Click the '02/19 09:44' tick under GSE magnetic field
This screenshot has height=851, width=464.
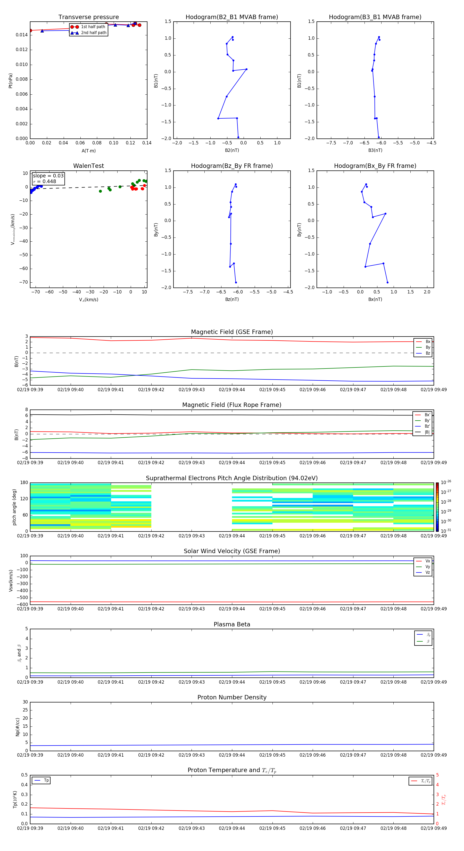tap(232, 389)
